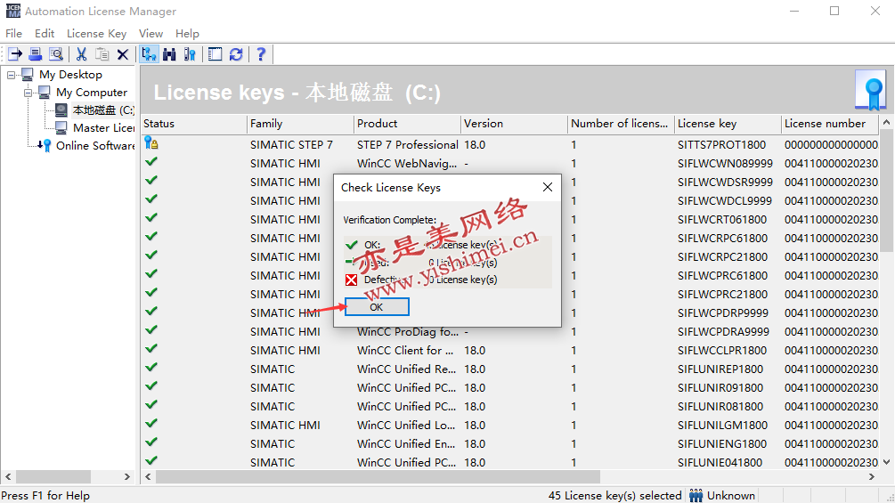Click the blue ribbon logo in header
The image size is (895, 503).
click(x=871, y=90)
